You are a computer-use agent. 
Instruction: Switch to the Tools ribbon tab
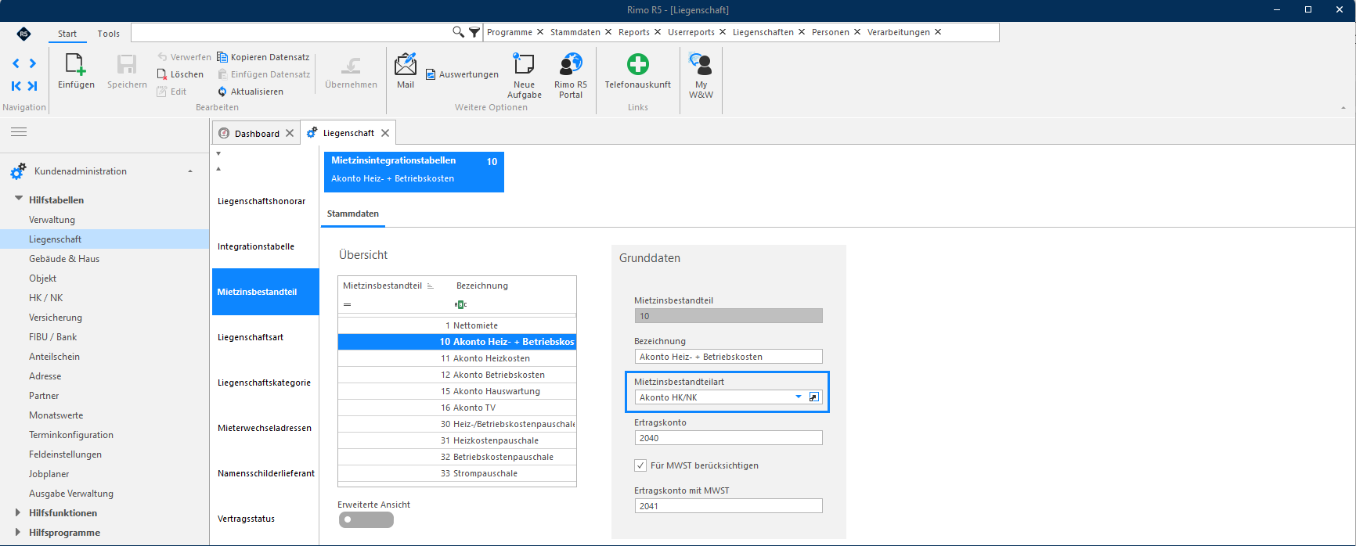click(x=109, y=34)
